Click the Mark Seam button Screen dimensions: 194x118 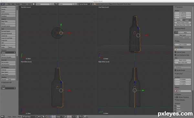coord(8,72)
